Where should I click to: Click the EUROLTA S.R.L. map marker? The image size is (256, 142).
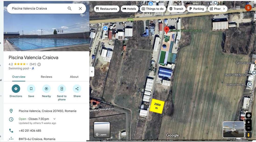click(x=250, y=84)
